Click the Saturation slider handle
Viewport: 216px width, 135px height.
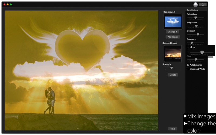coord(195,18)
